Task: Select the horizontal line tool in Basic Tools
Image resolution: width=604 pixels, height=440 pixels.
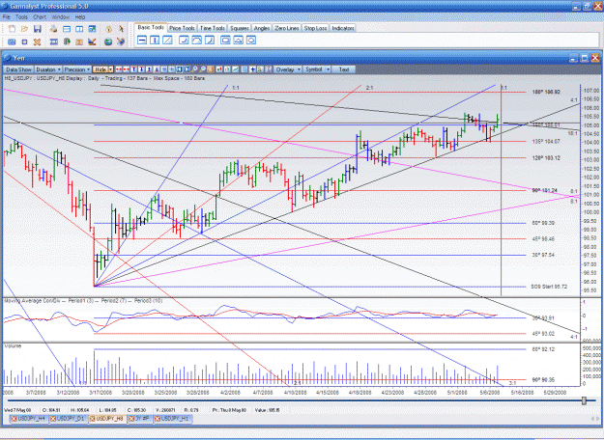Action: point(142,40)
